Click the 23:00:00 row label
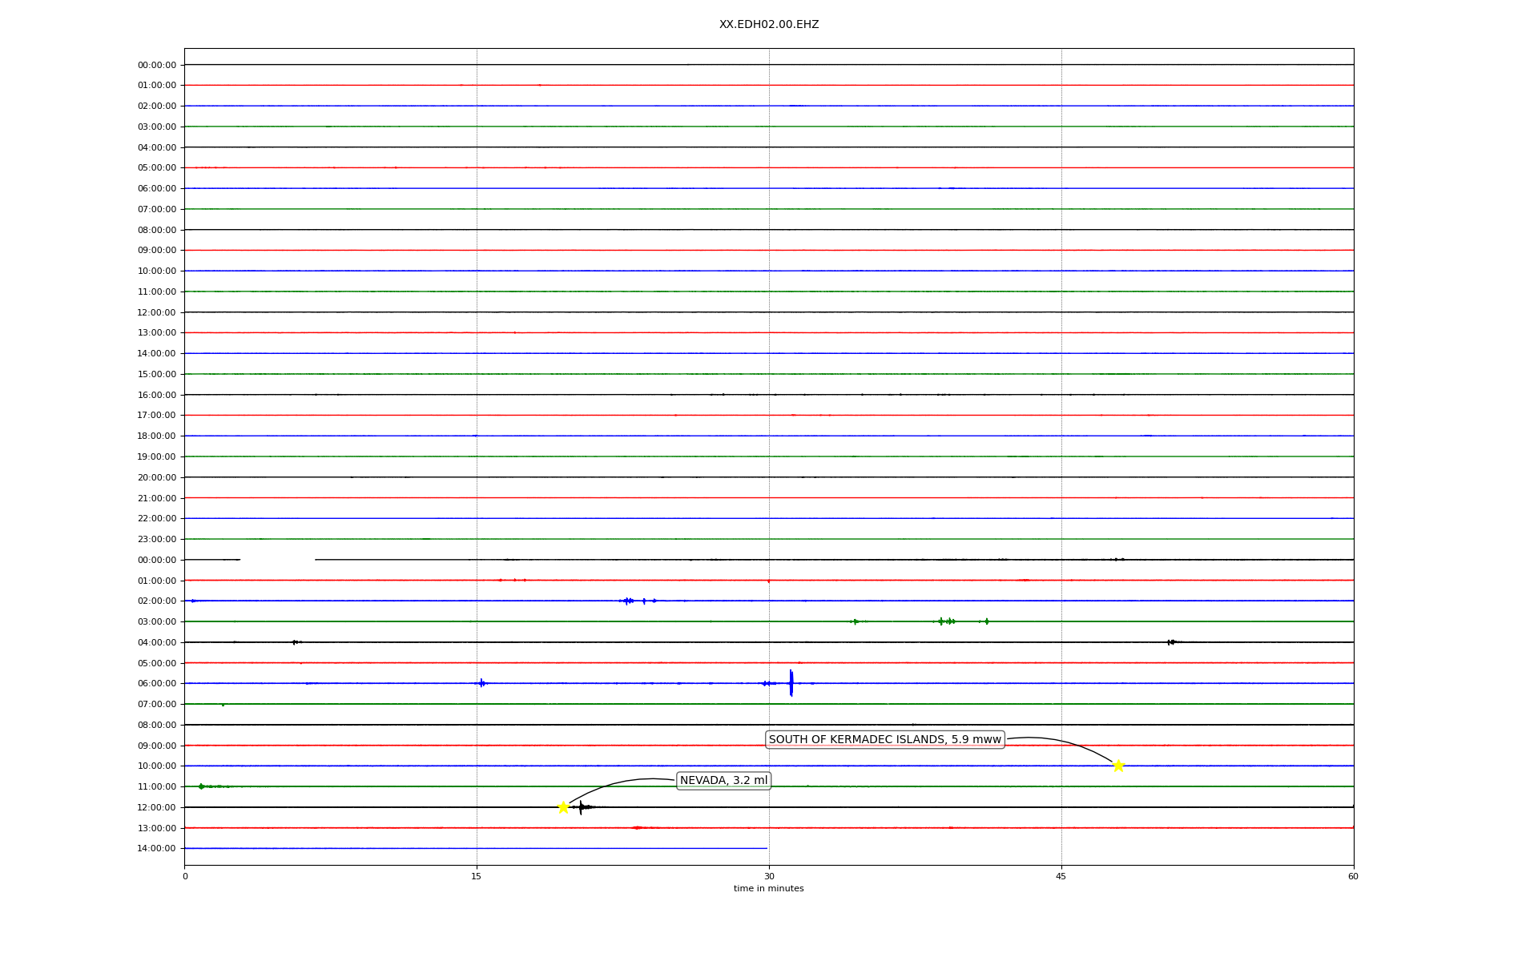1538x961 pixels. click(x=157, y=539)
